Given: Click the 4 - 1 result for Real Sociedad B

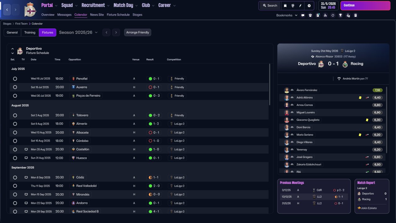Looking at the screenshot, I should tap(154, 212).
